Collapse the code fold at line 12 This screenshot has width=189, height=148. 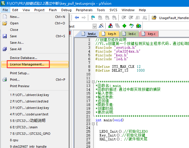coord(93,82)
